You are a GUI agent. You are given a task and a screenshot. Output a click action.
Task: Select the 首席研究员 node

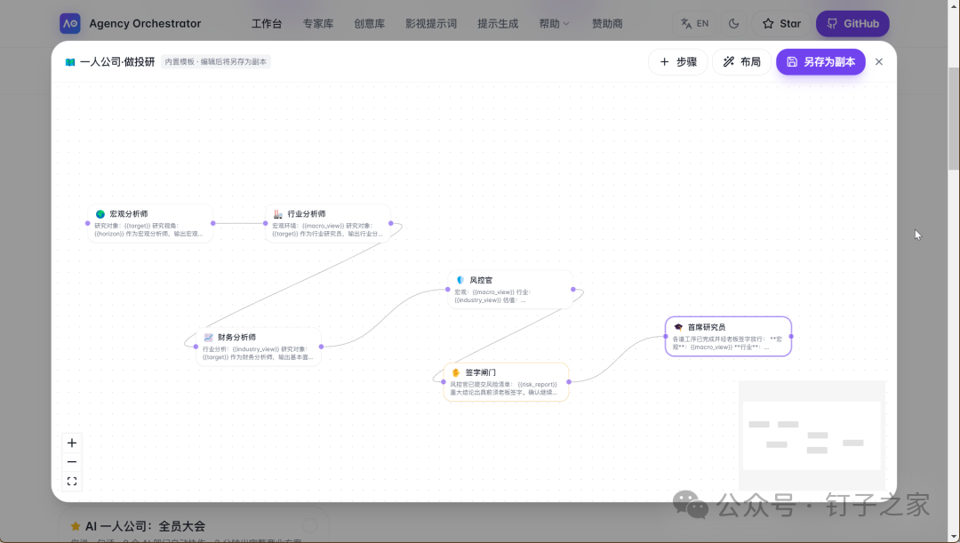coord(729,336)
